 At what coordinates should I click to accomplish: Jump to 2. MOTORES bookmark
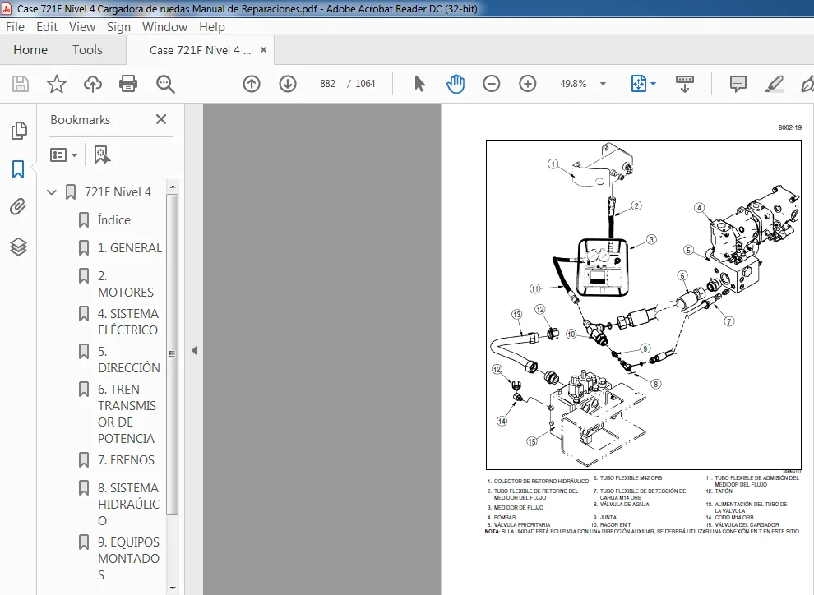coord(126,284)
